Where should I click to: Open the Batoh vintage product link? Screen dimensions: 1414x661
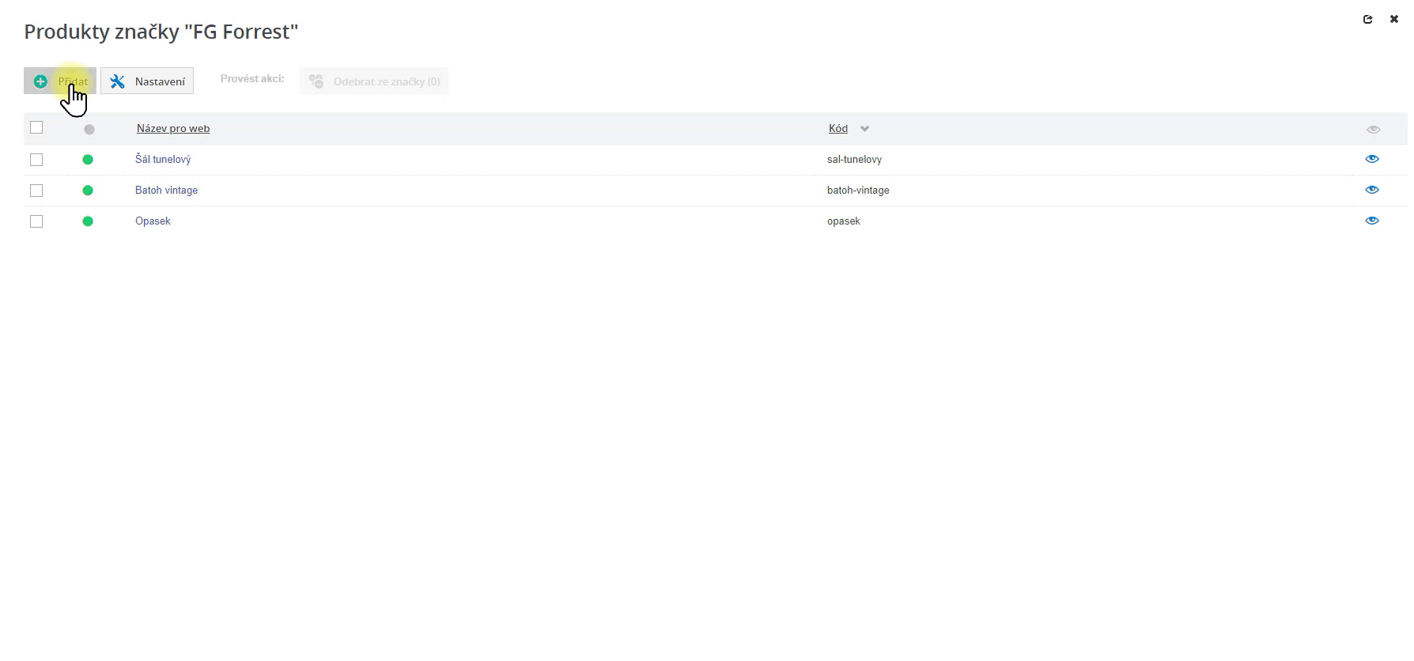coord(166,190)
